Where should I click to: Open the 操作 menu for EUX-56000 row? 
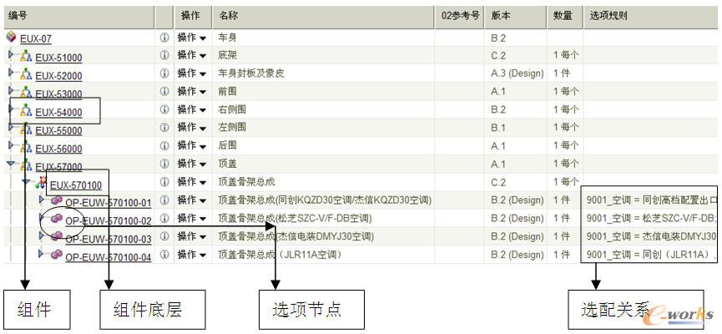click(192, 147)
